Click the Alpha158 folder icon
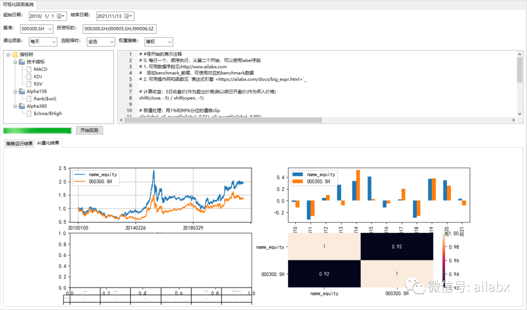527x310 pixels. pyautogui.click(x=22, y=91)
